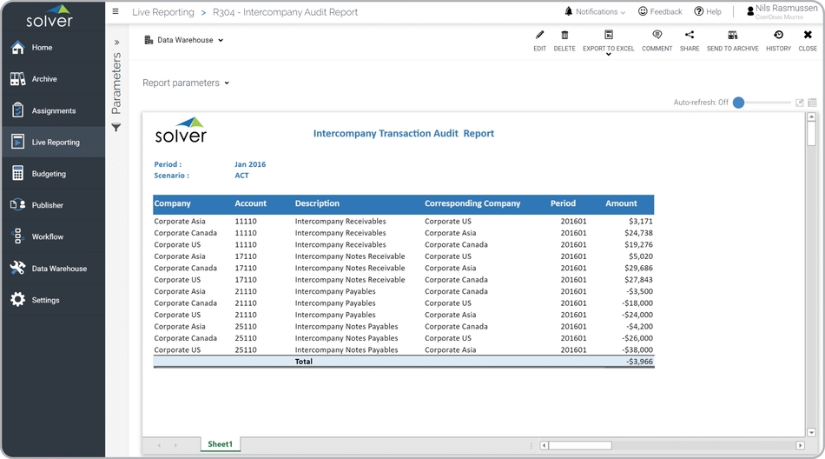The width and height of the screenshot is (825, 459).
Task: Expand the Parameters side panel
Action: (x=116, y=42)
